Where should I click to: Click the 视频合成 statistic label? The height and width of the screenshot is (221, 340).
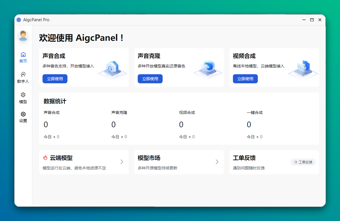[x=187, y=112]
